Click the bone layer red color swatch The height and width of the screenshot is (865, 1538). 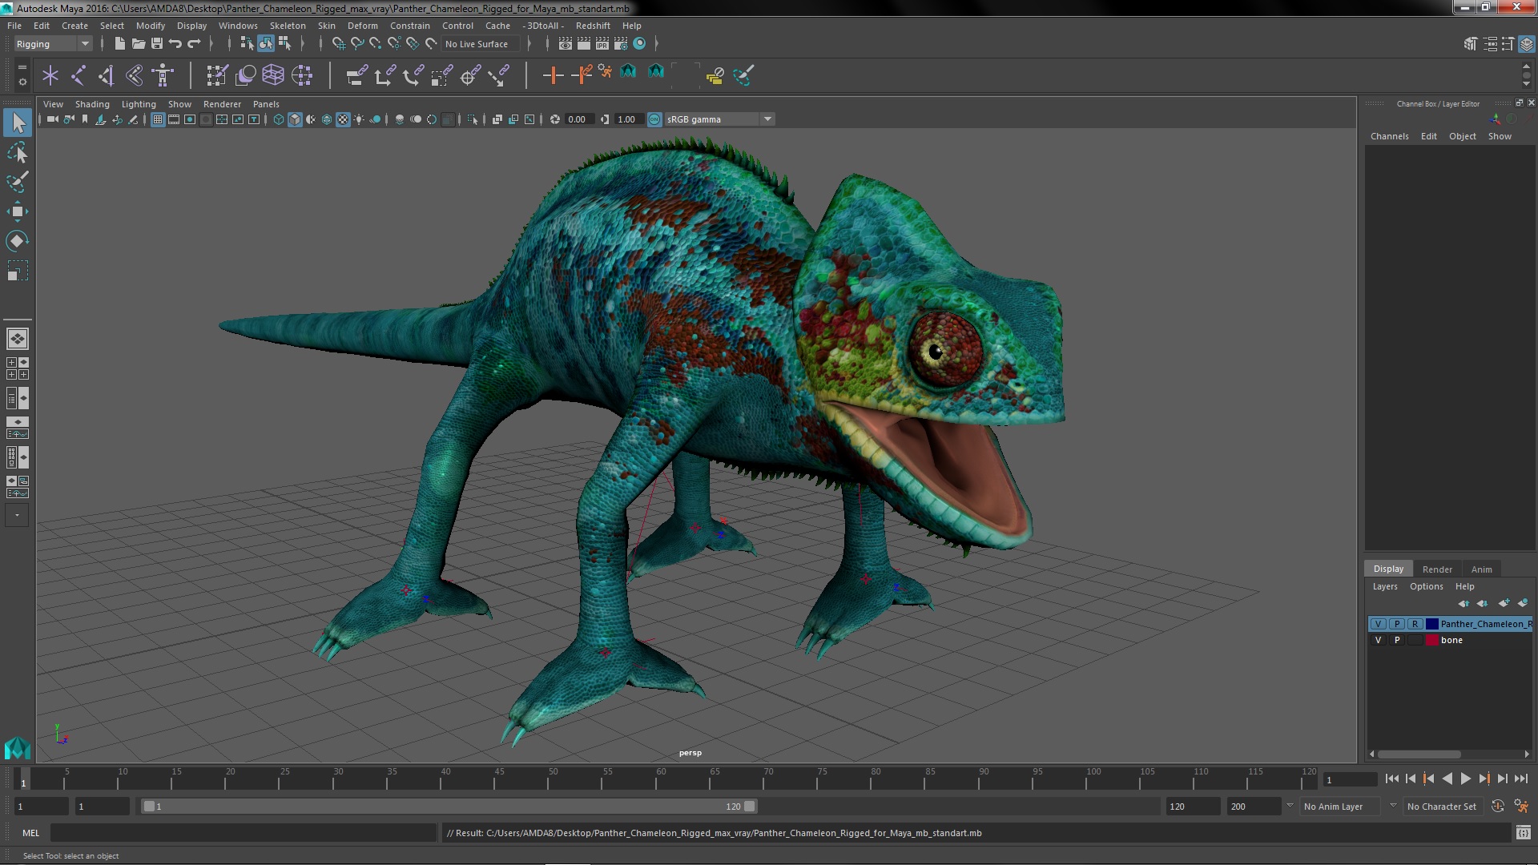point(1431,640)
